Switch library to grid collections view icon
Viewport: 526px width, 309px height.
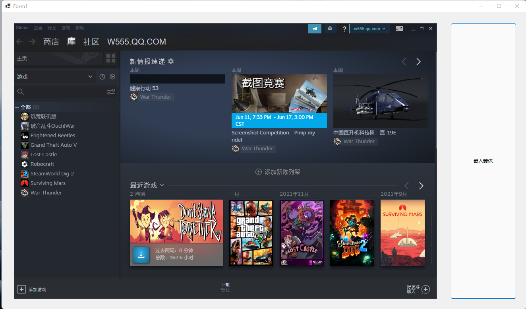point(111,58)
